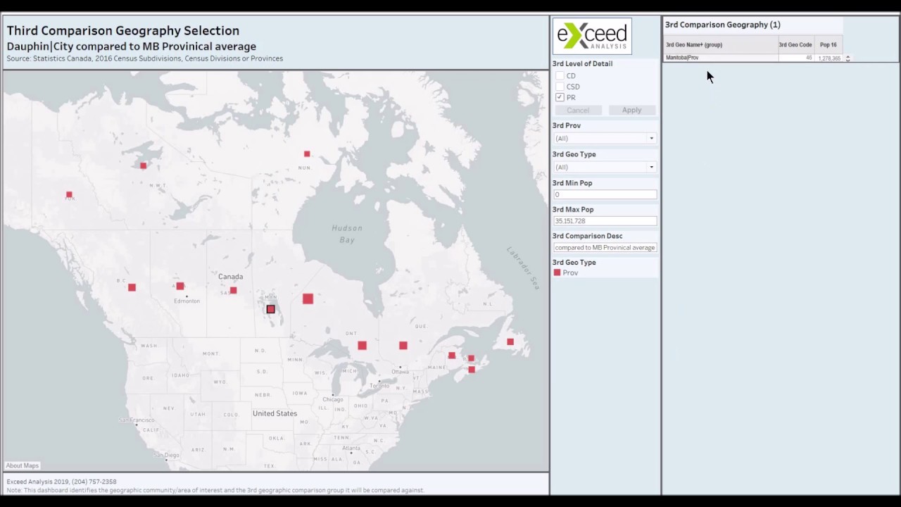Viewport: 901px width, 507px height.
Task: Click the Hudson Bay map label
Action: pyautogui.click(x=347, y=234)
